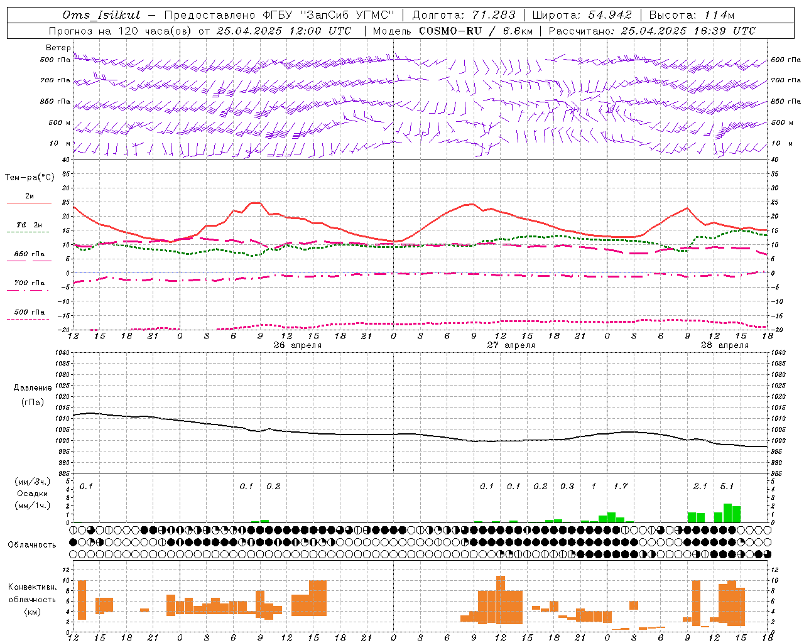
Task: Click the '28 апреля' date label
Action: coord(725,345)
